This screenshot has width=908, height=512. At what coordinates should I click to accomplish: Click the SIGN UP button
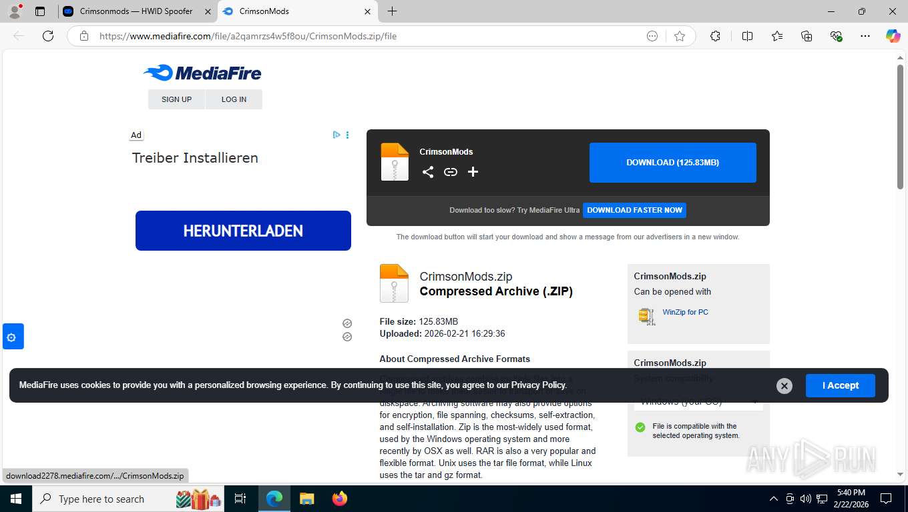[x=176, y=99]
